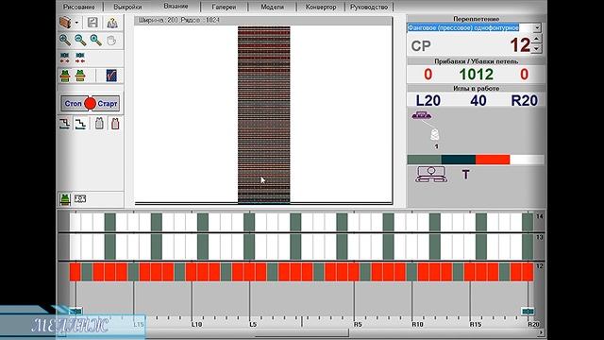Open the Рисование tab
The image size is (604, 340).
[79, 7]
